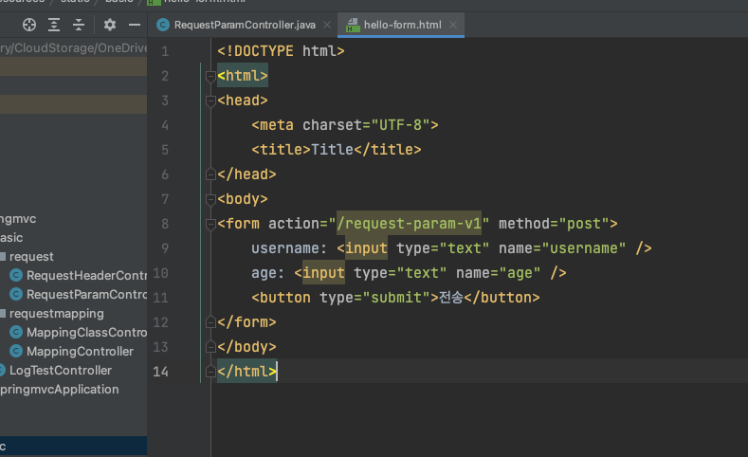This screenshot has width=748, height=457.
Task: Expand all project tree nodes icon
Action: [54, 25]
